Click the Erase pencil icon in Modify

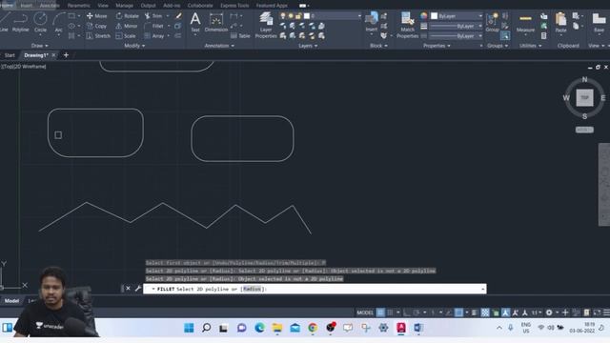pos(178,16)
